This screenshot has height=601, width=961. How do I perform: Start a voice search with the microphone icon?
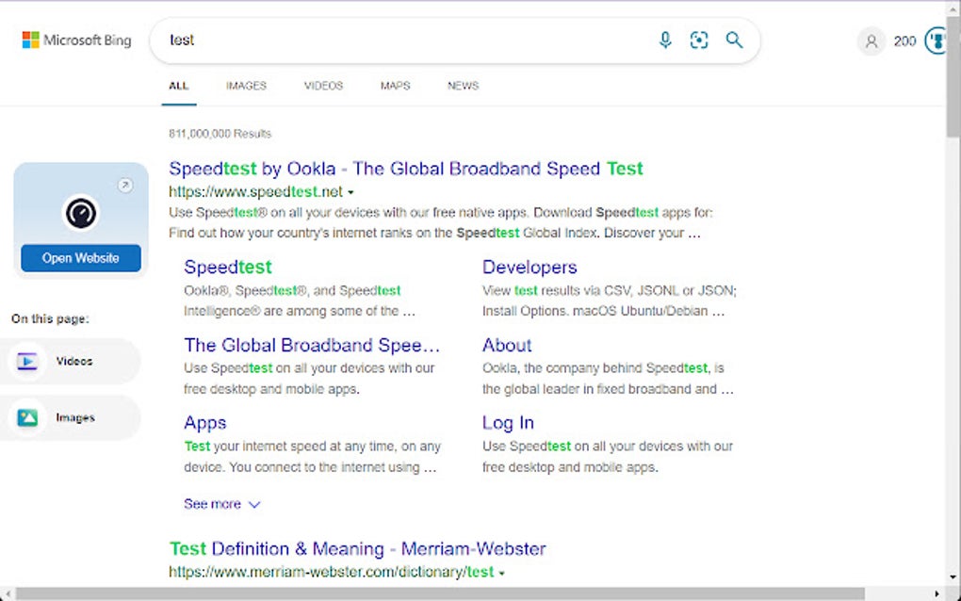(x=665, y=40)
